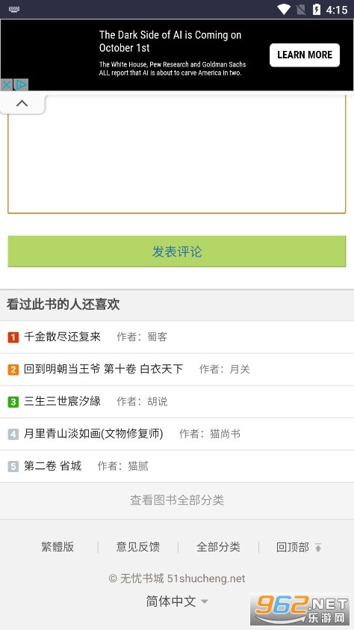Select rank 1 badge beside 千金散尽还复来
Screen dimensions: 354x630
tap(13, 337)
